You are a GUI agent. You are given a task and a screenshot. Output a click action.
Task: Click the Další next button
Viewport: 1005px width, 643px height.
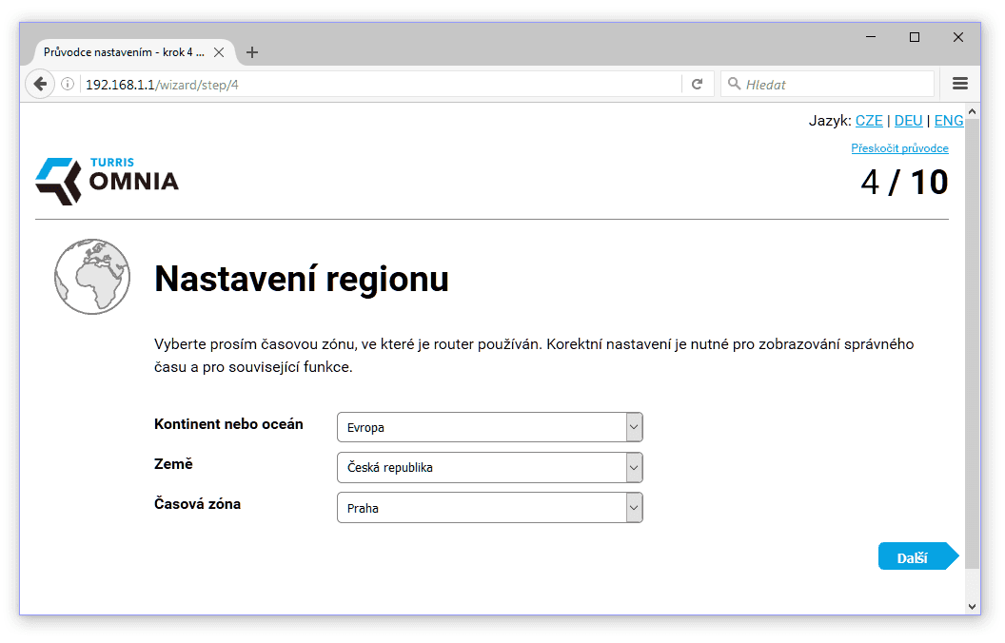(x=917, y=556)
